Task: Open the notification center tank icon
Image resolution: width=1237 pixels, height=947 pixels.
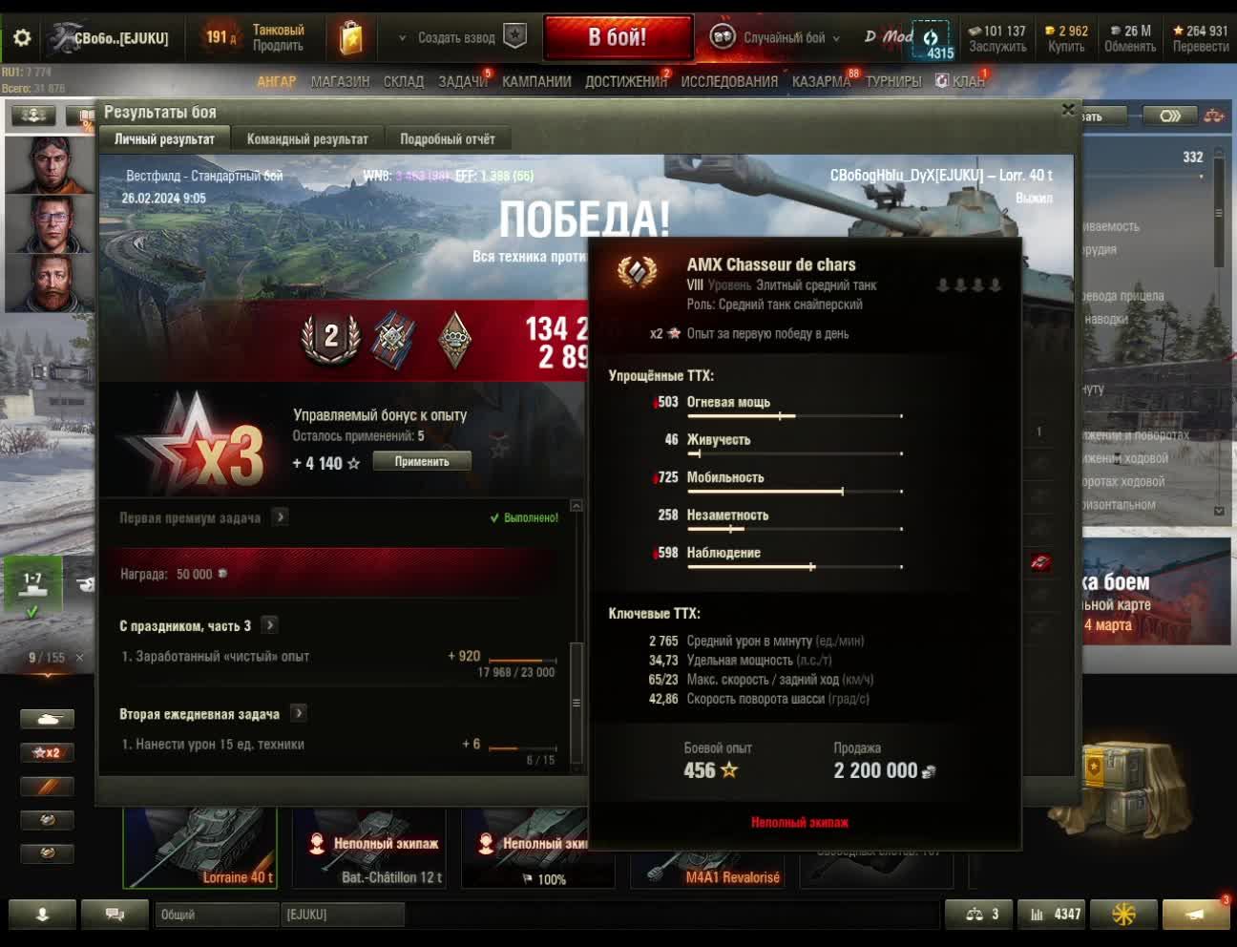Action: pyautogui.click(x=1196, y=914)
